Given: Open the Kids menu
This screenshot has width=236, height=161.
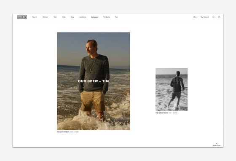Looking at the screenshot, I should pos(64,17).
